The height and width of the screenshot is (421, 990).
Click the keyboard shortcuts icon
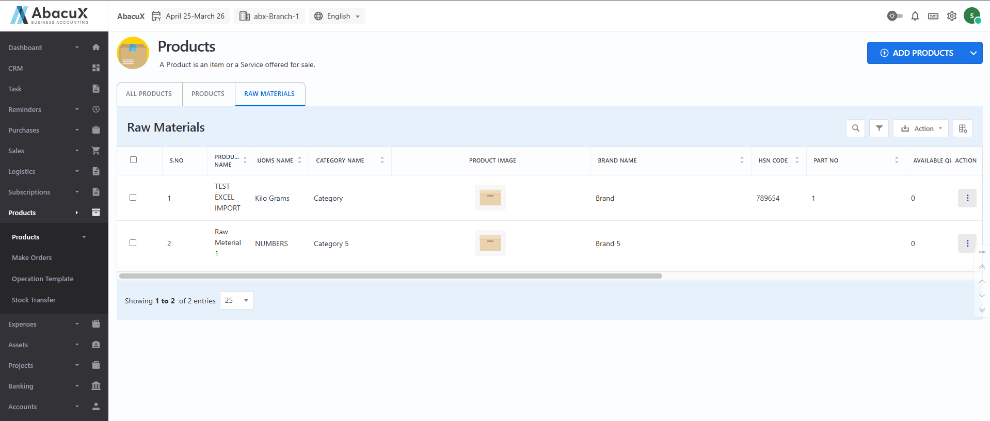[x=933, y=16]
